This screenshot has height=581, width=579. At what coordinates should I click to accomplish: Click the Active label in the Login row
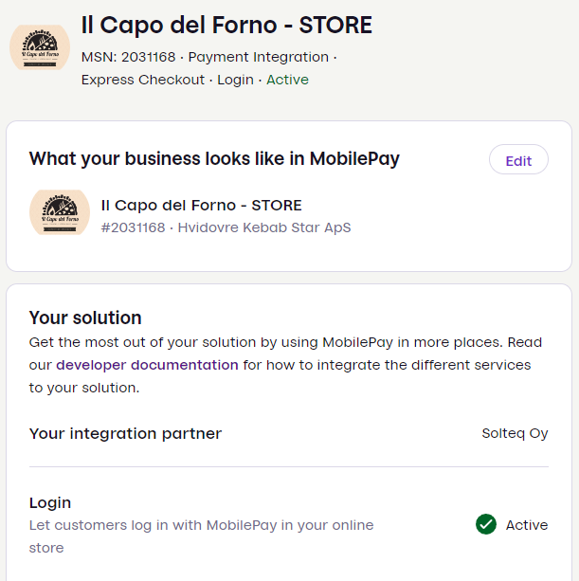(527, 525)
